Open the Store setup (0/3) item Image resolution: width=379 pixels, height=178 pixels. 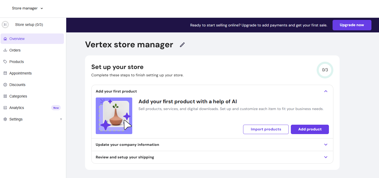(x=29, y=24)
